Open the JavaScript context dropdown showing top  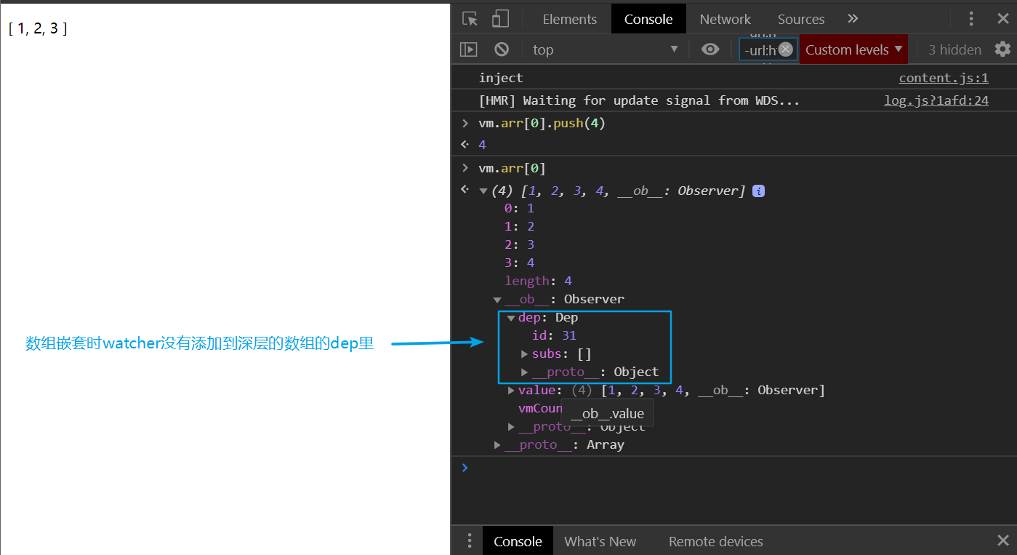coord(605,49)
